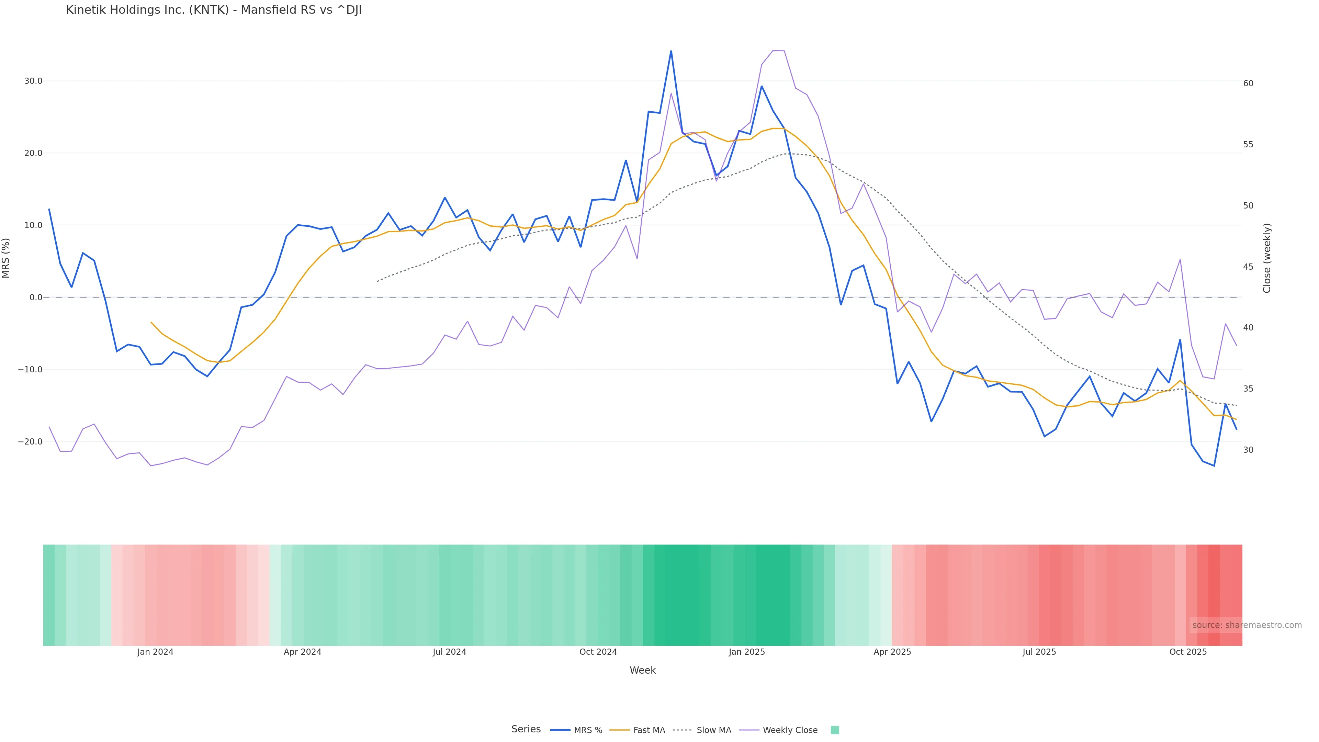Click the dotted Slow MA legend line icon
Viewport: 1319px width, 742px height.
click(x=683, y=730)
